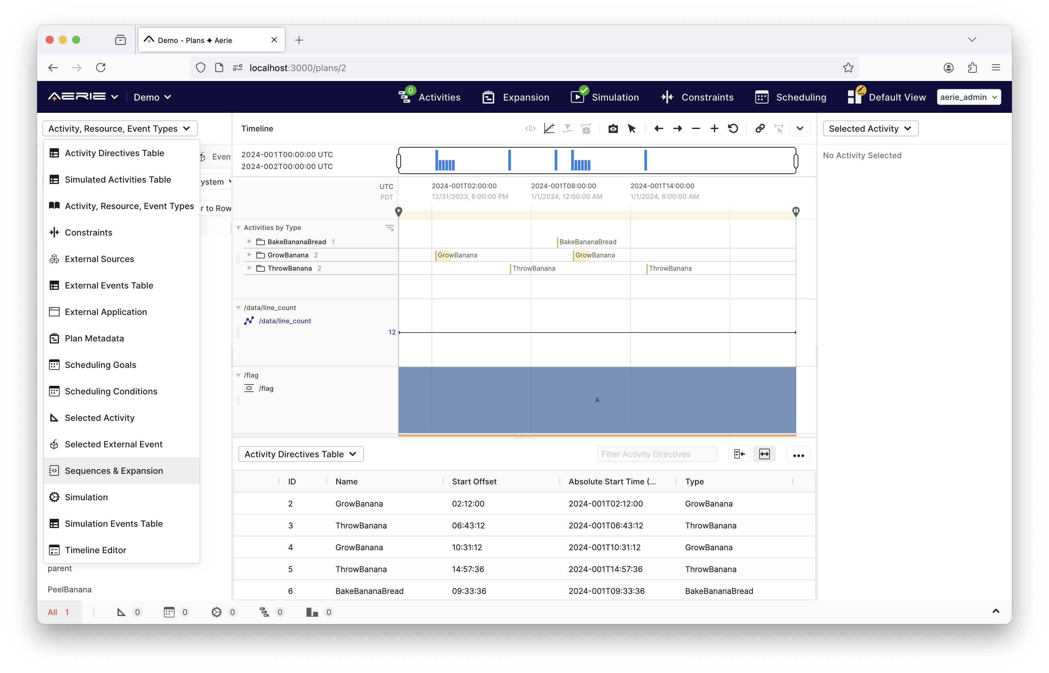The image size is (1049, 673).
Task: Select Scheduling Goals from the panel menu
Action: pyautogui.click(x=100, y=365)
